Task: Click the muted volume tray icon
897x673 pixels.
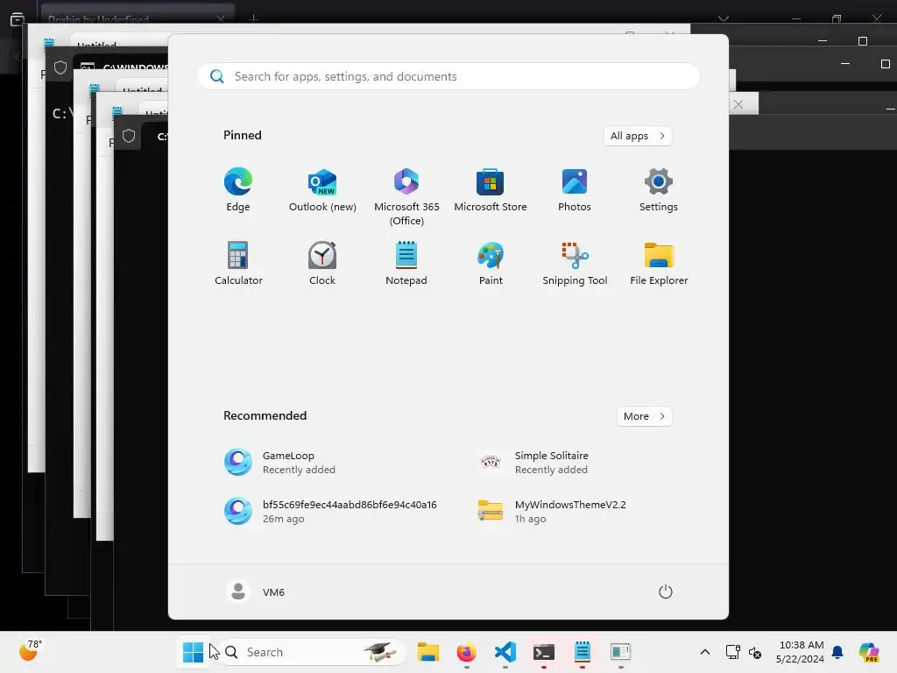Action: 754,652
